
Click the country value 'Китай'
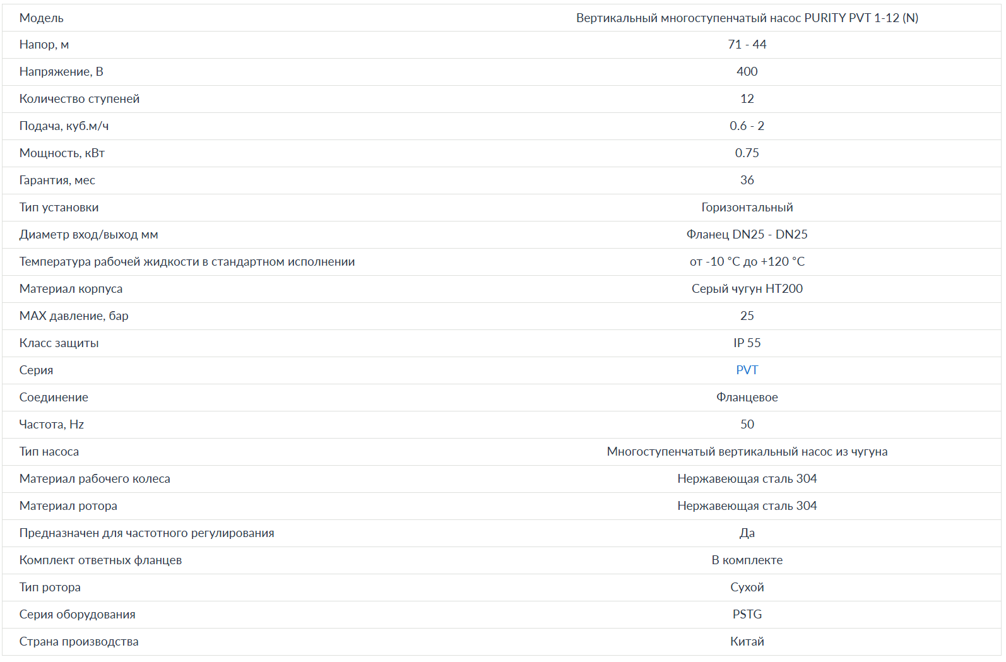747,642
